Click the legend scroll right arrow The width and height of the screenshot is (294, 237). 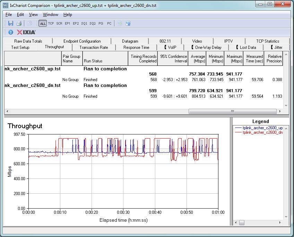pyautogui.click(x=280, y=222)
